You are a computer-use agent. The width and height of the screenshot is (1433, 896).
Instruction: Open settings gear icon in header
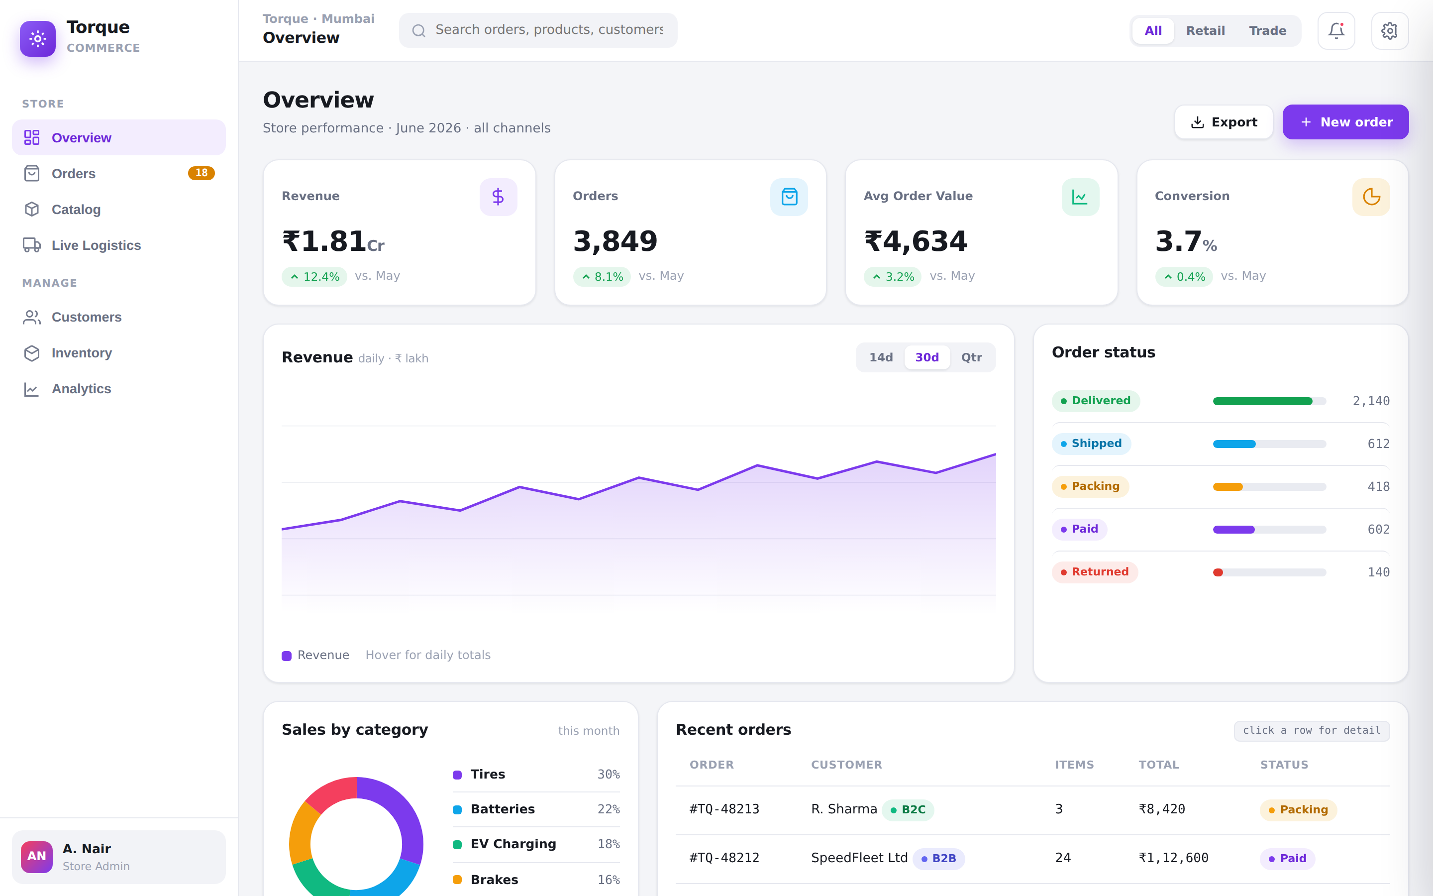click(1389, 31)
